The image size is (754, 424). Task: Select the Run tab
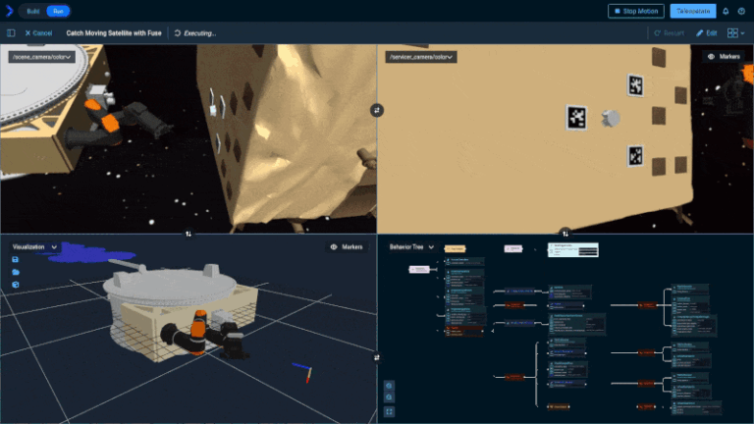point(60,11)
